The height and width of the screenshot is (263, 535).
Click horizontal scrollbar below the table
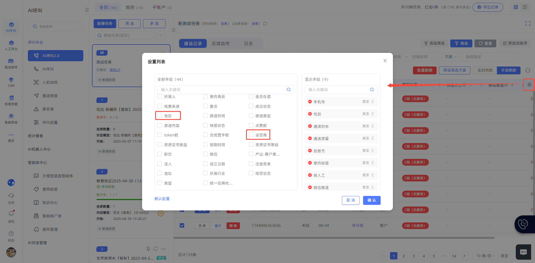pyautogui.click(x=334, y=238)
